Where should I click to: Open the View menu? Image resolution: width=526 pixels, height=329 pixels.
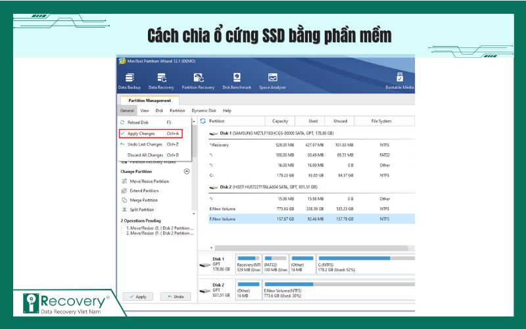point(145,111)
